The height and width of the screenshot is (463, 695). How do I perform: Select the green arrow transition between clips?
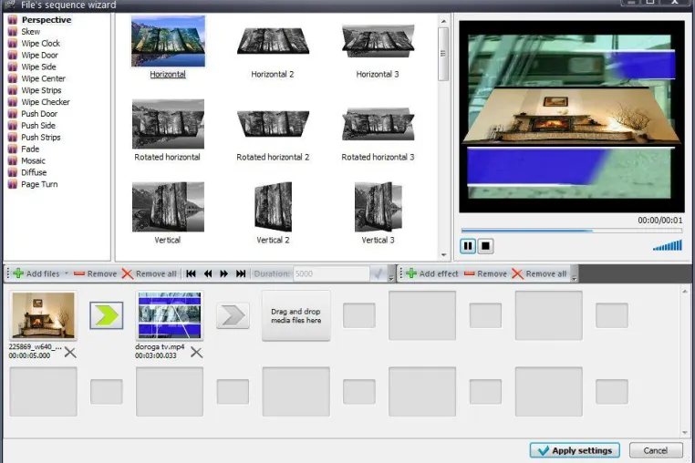point(107,315)
